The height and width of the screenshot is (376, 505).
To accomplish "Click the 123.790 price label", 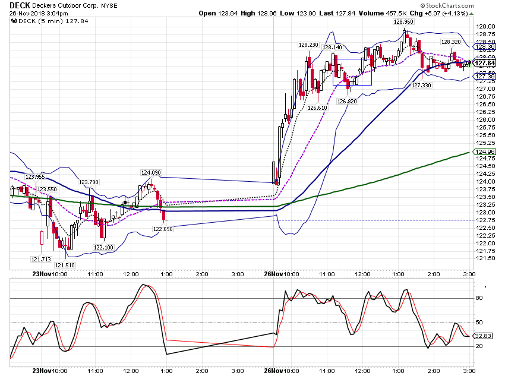I will [89, 182].
